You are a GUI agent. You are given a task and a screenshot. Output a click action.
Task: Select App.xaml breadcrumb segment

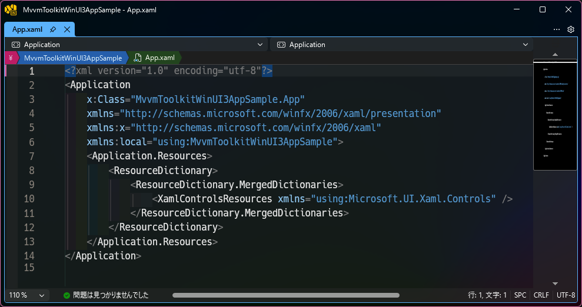tap(159, 58)
